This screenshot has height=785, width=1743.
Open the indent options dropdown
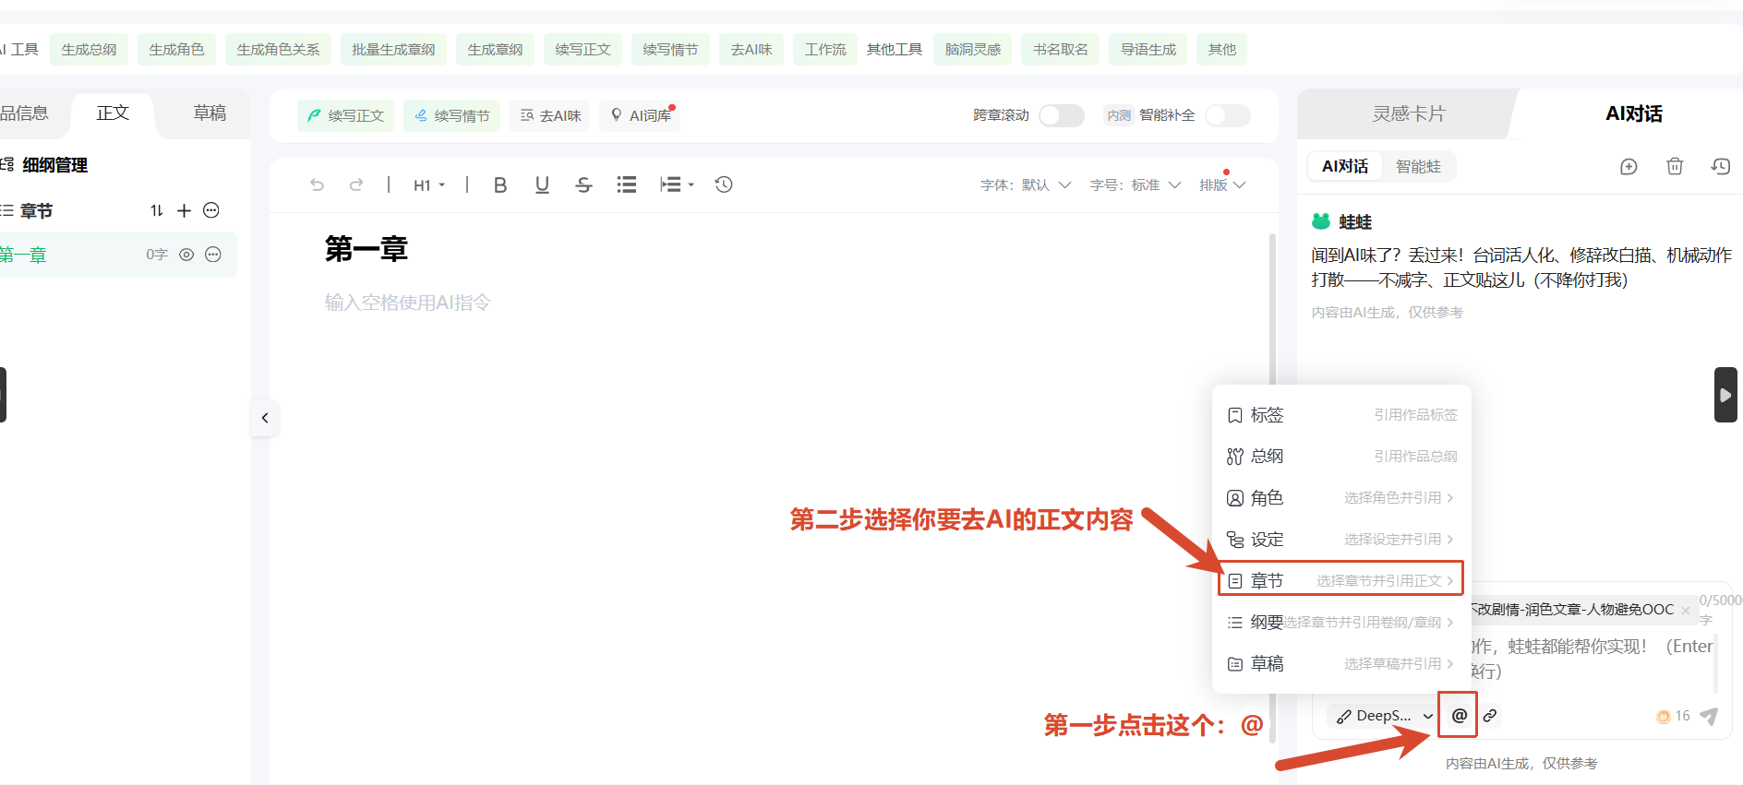click(x=677, y=184)
